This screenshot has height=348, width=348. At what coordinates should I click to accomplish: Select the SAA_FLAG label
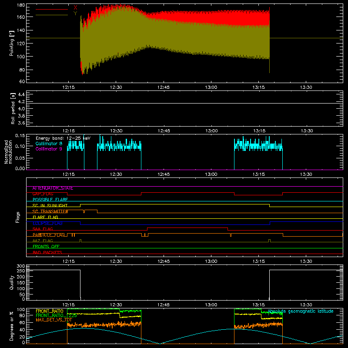click(43, 229)
